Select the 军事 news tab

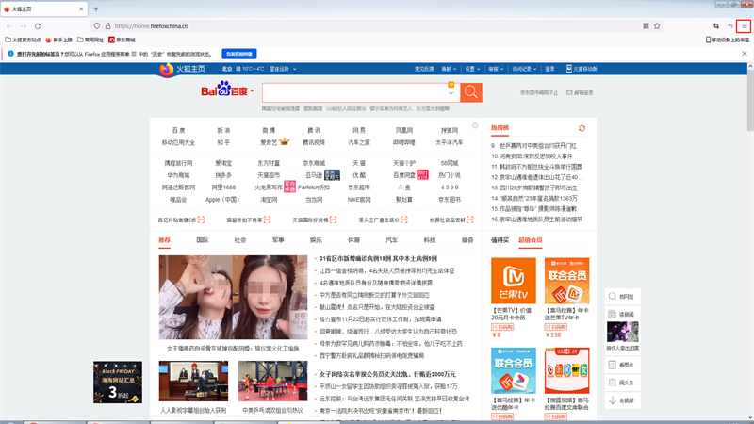(278, 240)
